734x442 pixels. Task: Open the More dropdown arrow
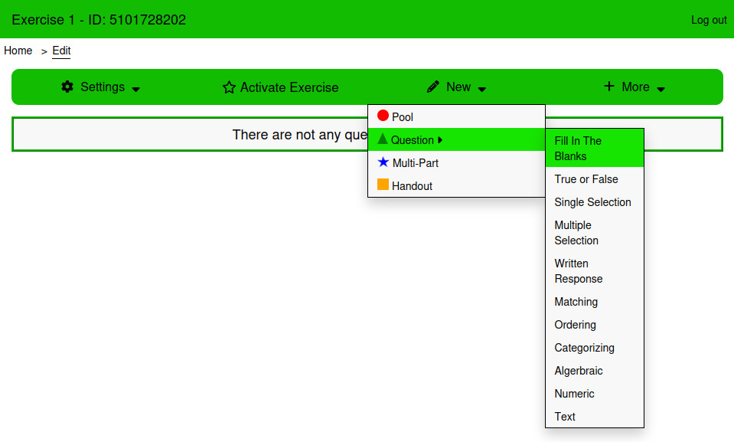pos(661,89)
